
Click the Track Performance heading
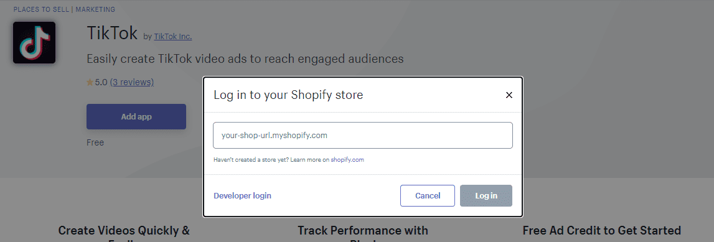coord(363,231)
